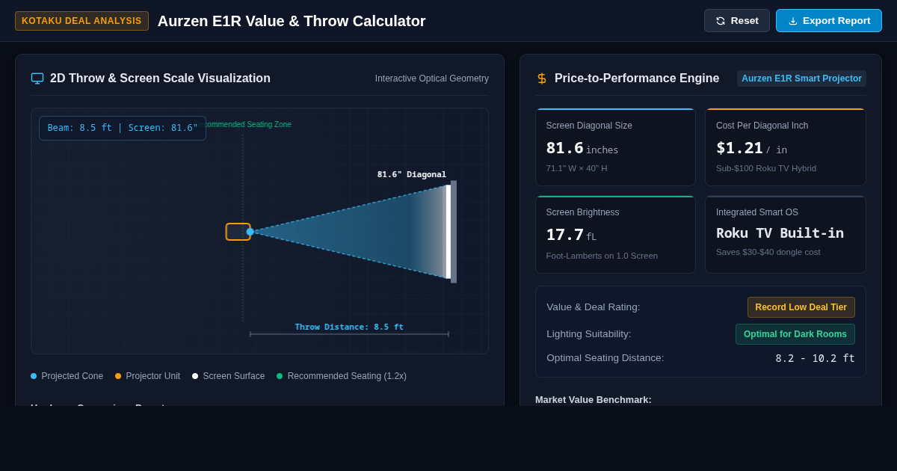The height and width of the screenshot is (471, 897).
Task: Click the blue lens dot on the projector
Action: point(250,232)
